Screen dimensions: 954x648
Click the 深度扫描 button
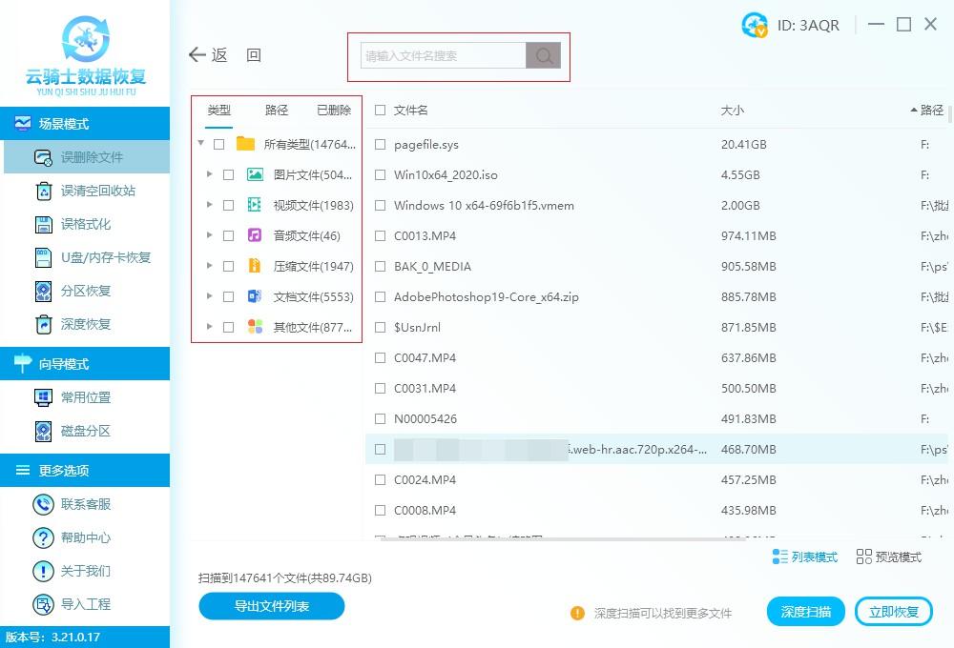pyautogui.click(x=805, y=612)
